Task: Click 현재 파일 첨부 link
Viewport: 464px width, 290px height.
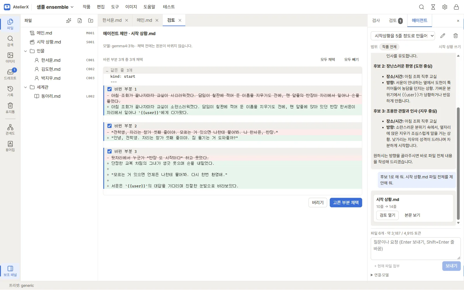Action: [x=387, y=266]
